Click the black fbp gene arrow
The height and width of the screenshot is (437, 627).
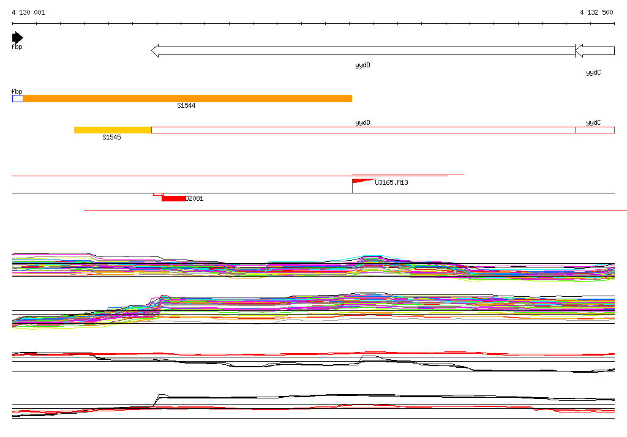pos(17,37)
